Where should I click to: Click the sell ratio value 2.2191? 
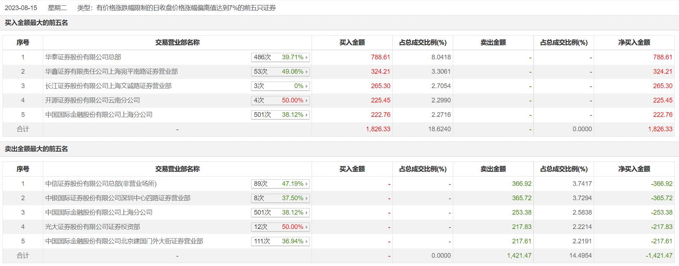(582, 241)
